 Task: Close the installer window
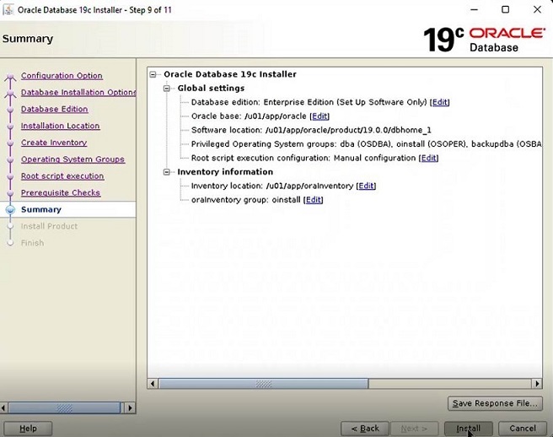point(537,9)
